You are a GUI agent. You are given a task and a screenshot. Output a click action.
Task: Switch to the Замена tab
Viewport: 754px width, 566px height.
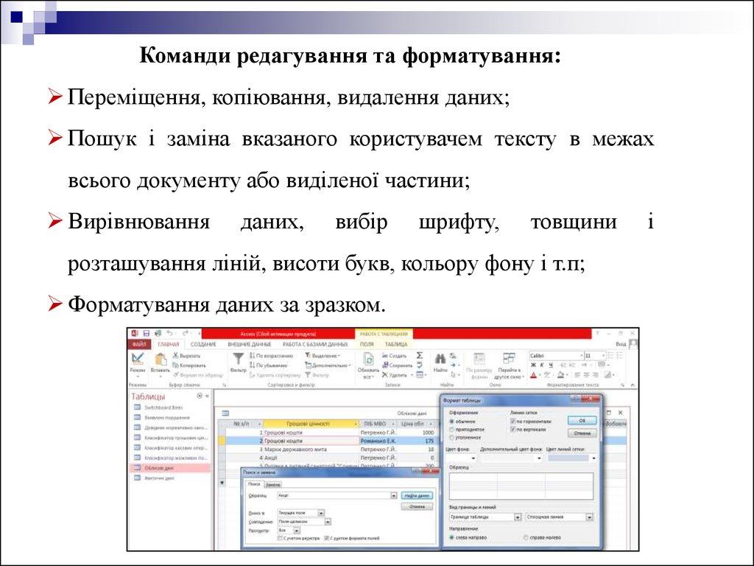tap(272, 484)
